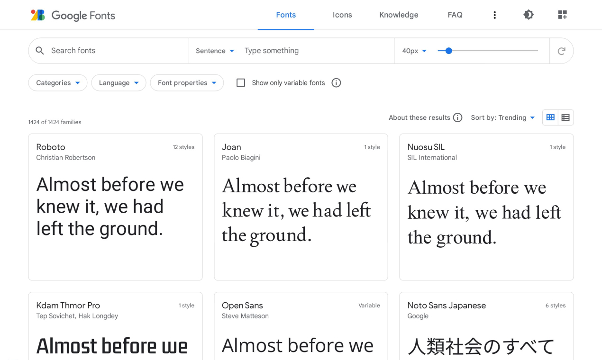Change 'Sort by: Trending' ordering
602x360 pixels.
coord(502,117)
